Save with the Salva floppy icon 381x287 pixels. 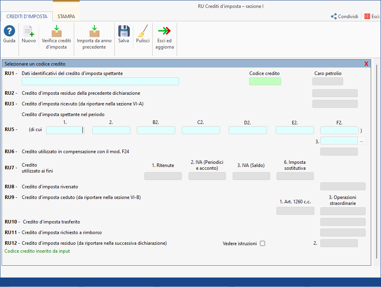point(124,31)
